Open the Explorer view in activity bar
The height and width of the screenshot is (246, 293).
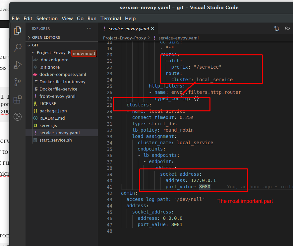tap(17, 31)
